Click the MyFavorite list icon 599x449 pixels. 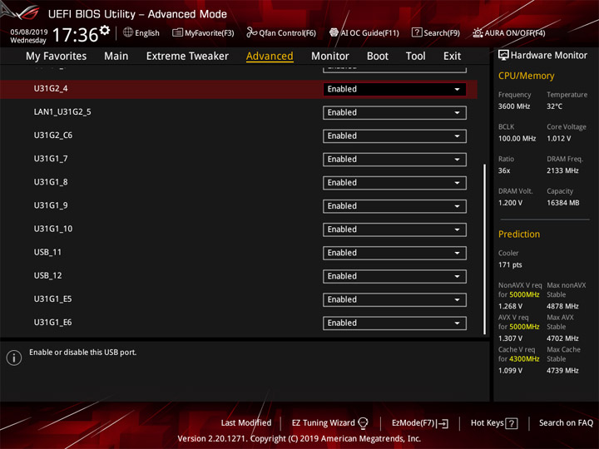(x=177, y=32)
